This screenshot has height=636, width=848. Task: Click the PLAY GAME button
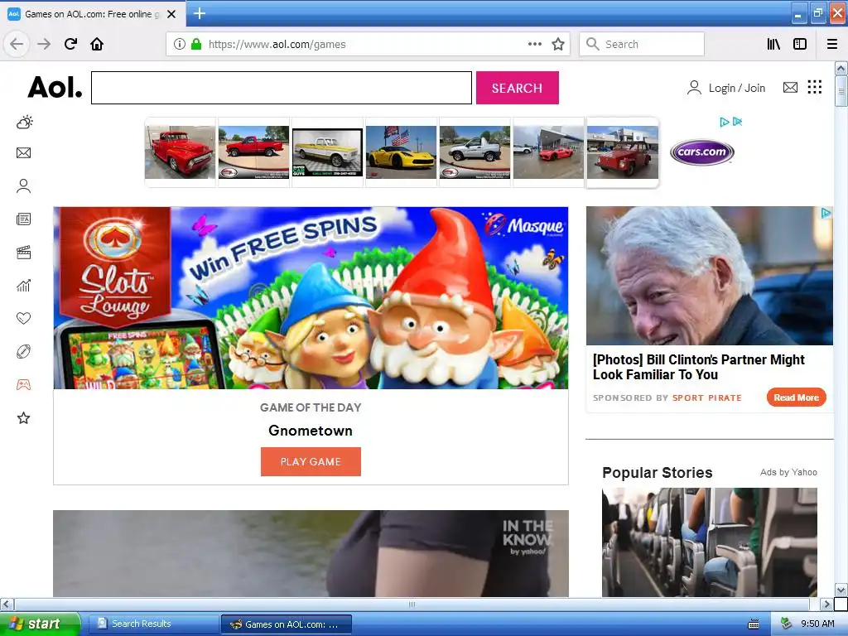(311, 461)
